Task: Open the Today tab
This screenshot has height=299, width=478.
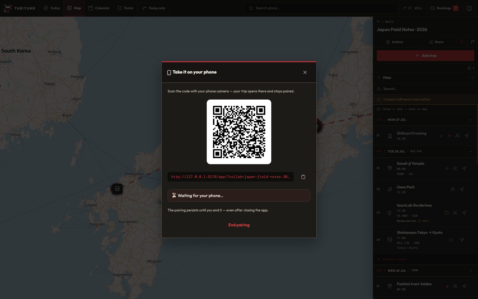Action: [x=52, y=8]
